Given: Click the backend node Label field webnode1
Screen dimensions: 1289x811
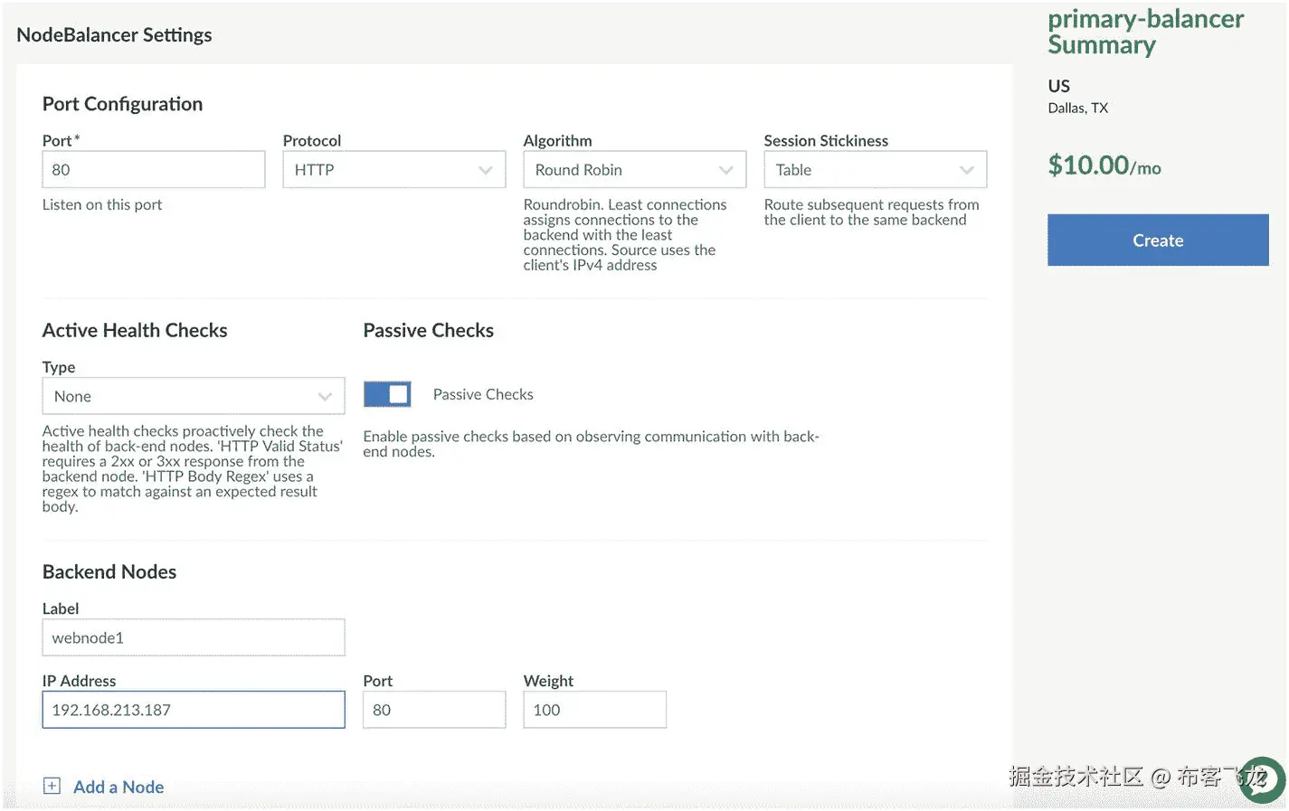Looking at the screenshot, I should pyautogui.click(x=193, y=637).
